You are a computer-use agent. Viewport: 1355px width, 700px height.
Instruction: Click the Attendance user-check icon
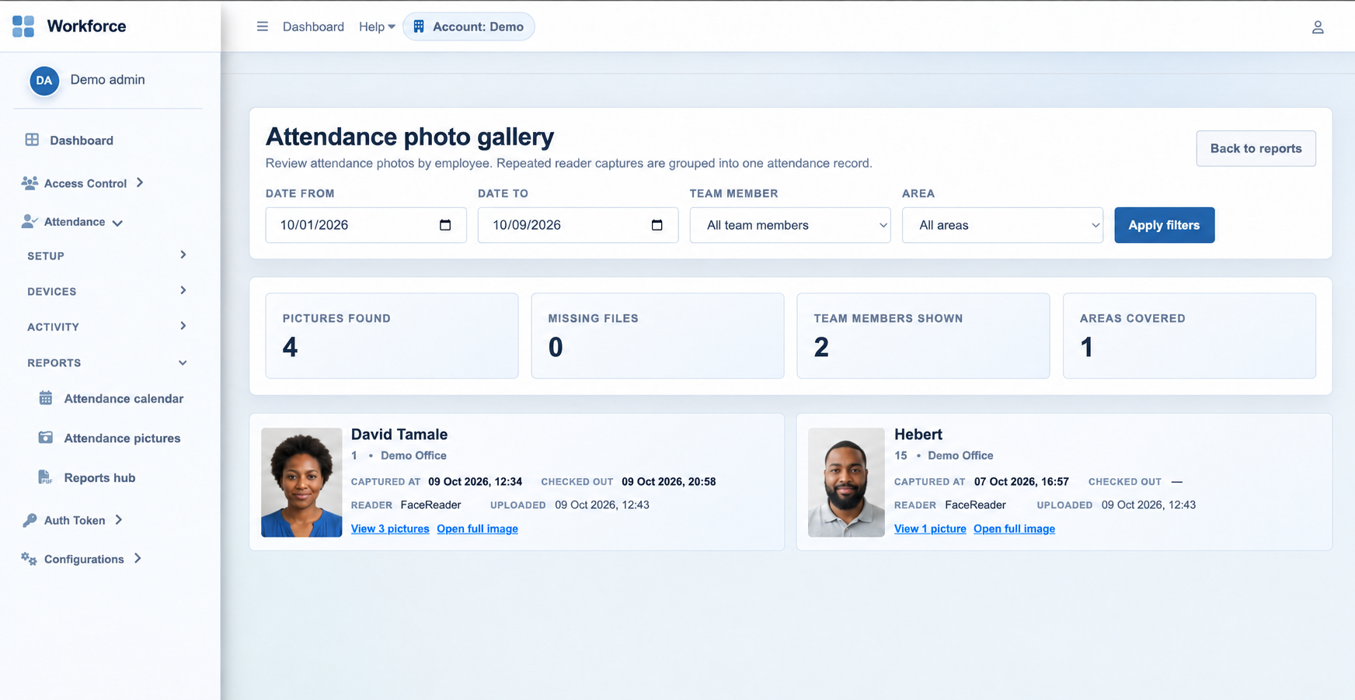tap(30, 221)
